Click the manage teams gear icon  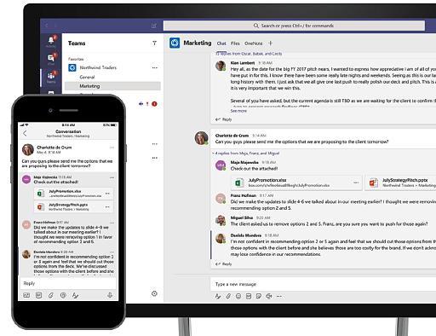pyautogui.click(x=154, y=293)
